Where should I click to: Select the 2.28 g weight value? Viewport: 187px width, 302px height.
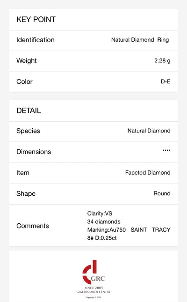[x=162, y=61]
